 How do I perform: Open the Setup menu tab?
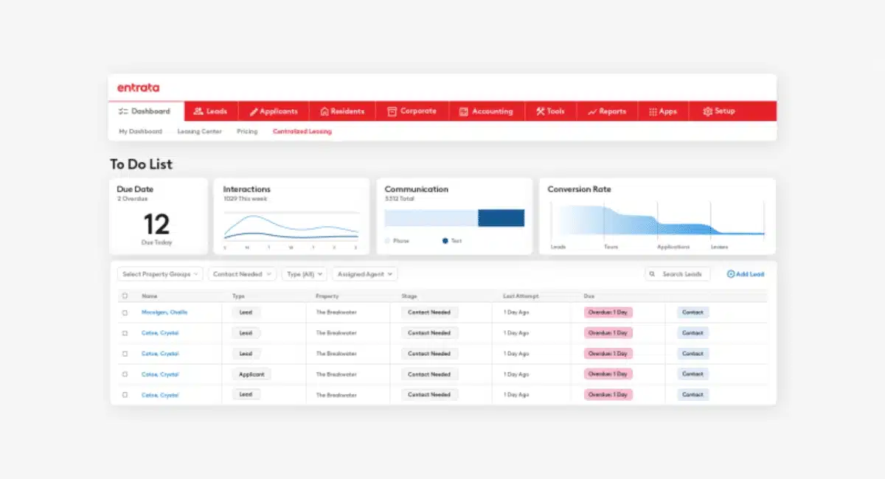point(719,111)
